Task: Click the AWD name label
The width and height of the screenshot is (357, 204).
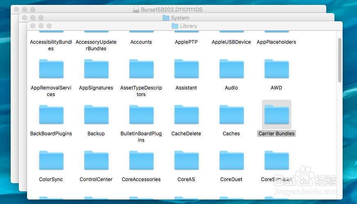Action: [276, 88]
